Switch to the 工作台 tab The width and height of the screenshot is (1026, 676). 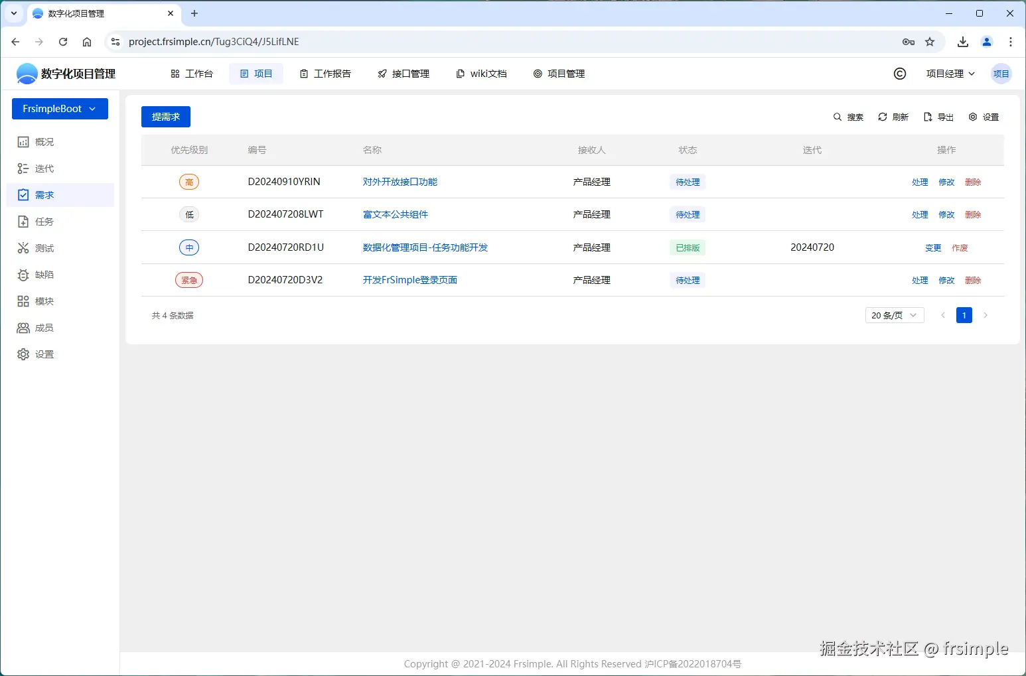coord(192,74)
